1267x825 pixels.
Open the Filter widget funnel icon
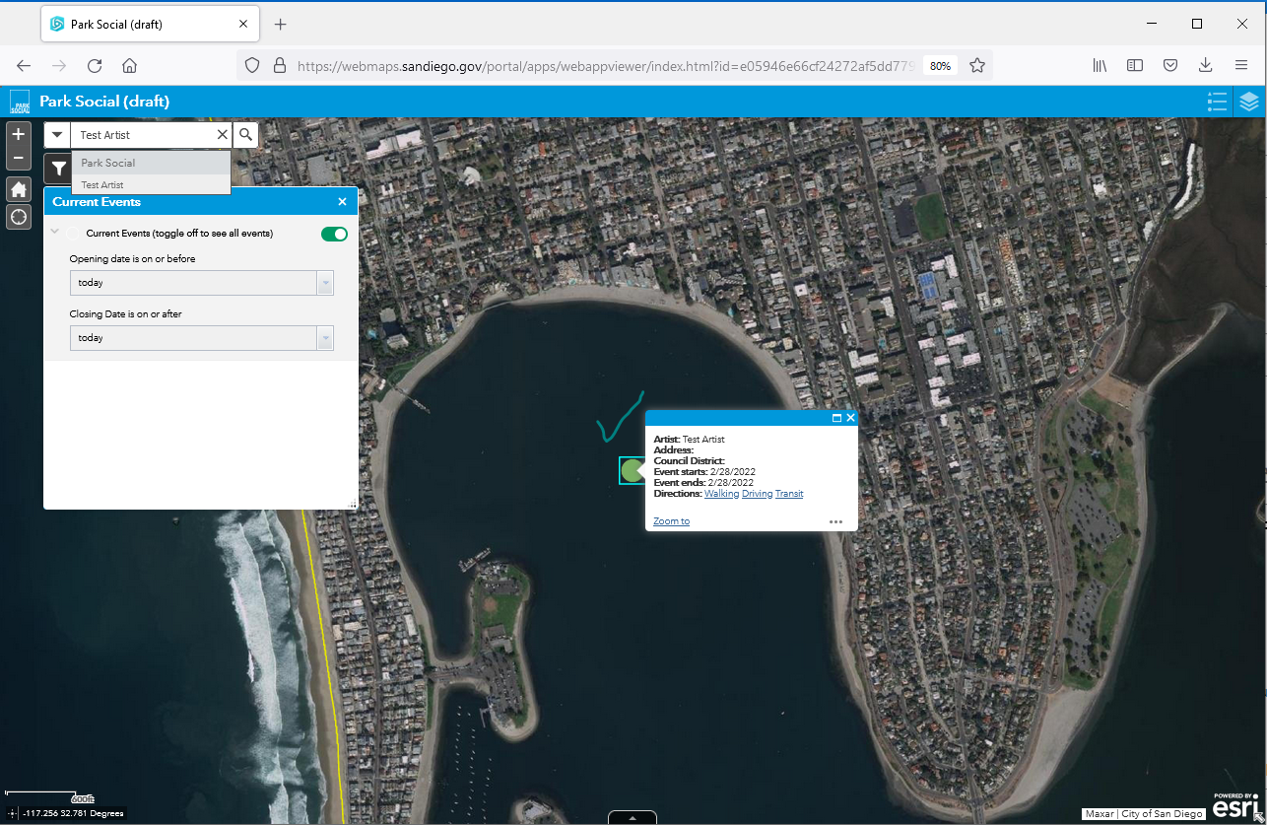click(58, 169)
